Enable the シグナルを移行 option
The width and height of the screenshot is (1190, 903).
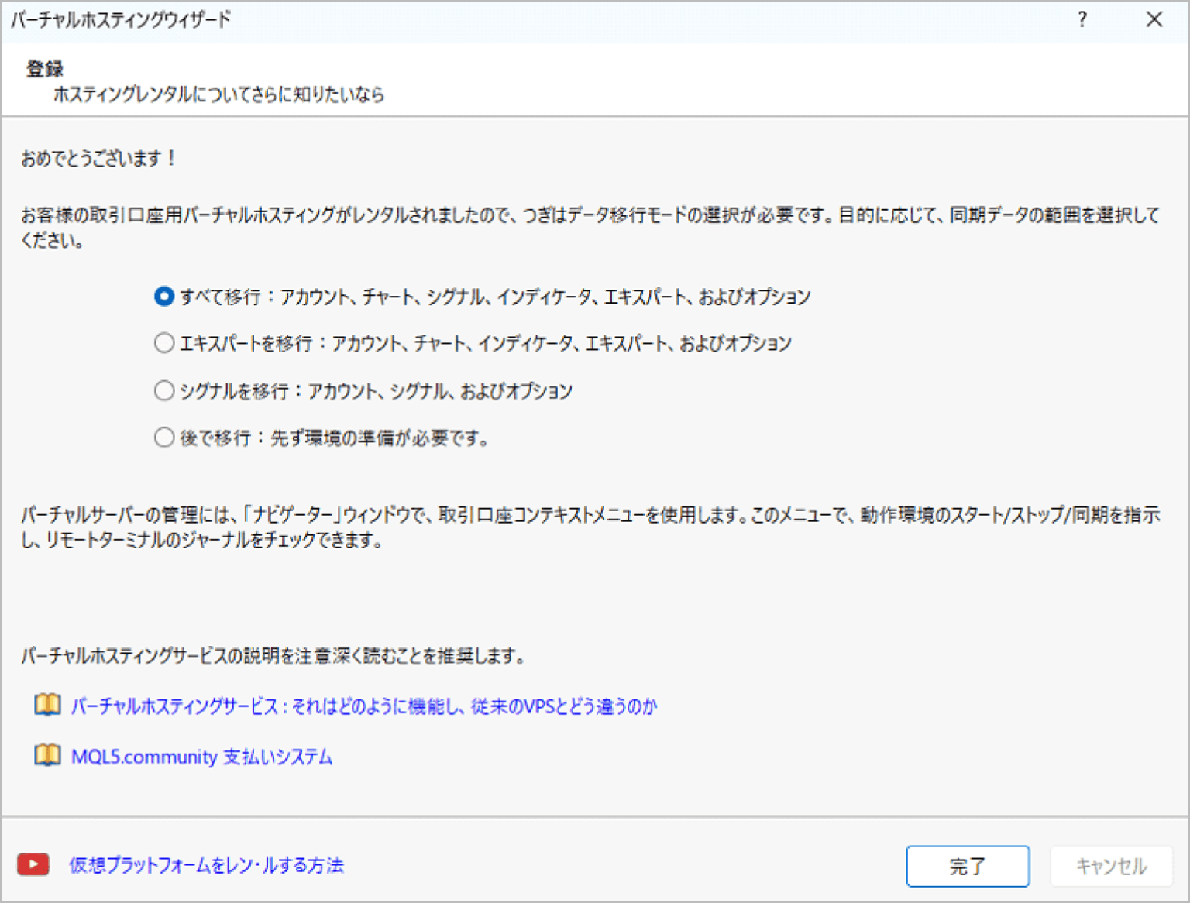pos(163,390)
